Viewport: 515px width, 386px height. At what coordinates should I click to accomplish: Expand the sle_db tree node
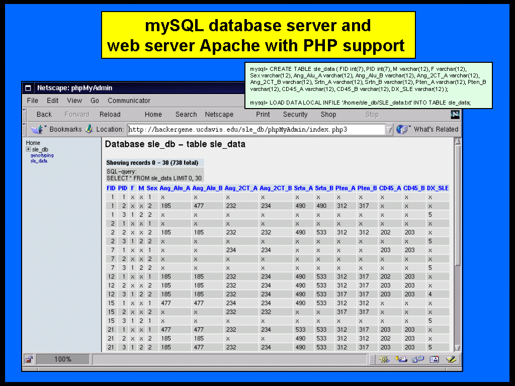point(29,149)
